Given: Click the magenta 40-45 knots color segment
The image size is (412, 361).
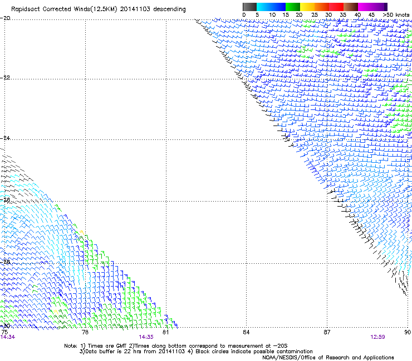Looking at the screenshot, I should [365, 7].
